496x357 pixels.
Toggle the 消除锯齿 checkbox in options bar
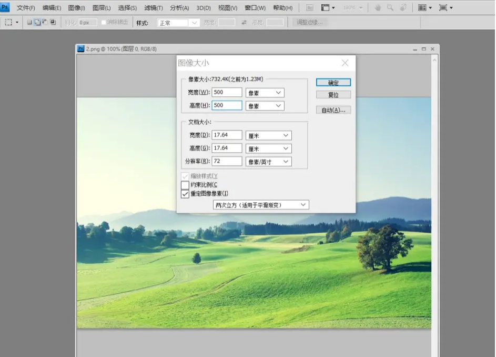click(x=104, y=22)
